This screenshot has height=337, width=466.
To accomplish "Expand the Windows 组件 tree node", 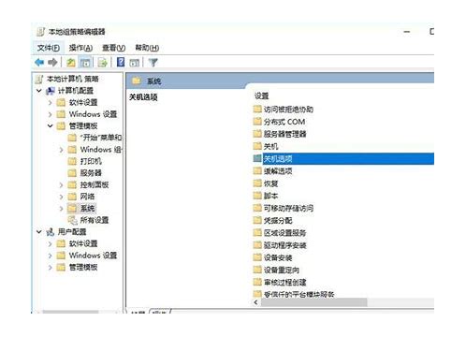I will coord(62,150).
